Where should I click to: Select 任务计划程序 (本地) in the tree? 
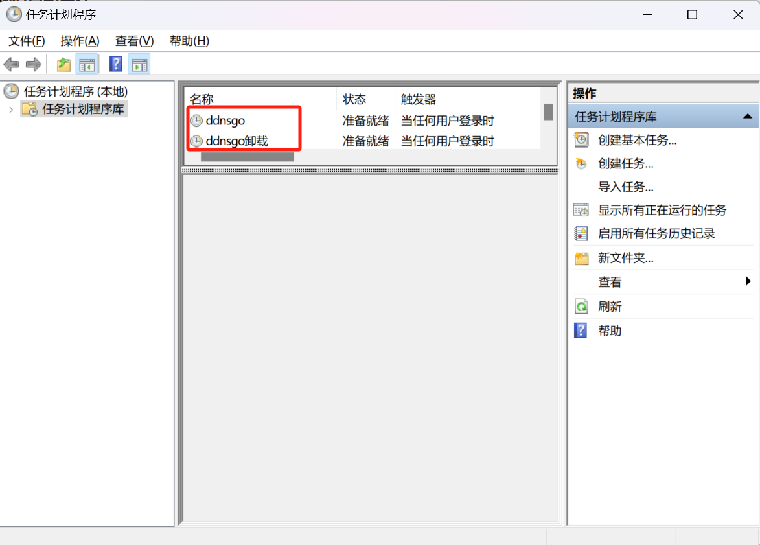(76, 91)
